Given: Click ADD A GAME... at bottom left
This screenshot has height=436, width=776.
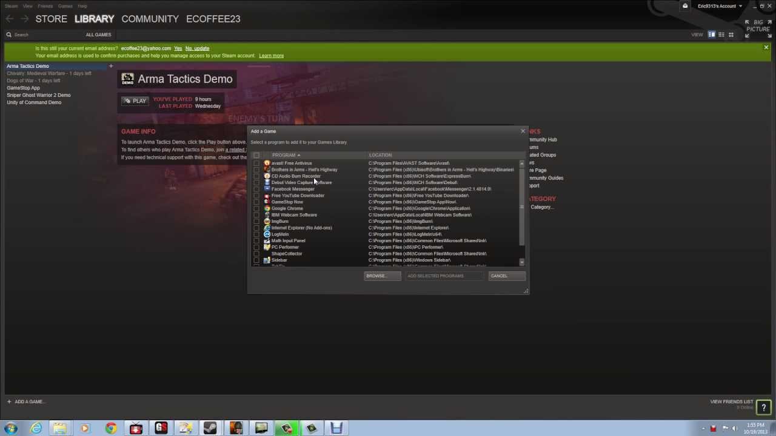Looking at the screenshot, I should [x=25, y=401].
